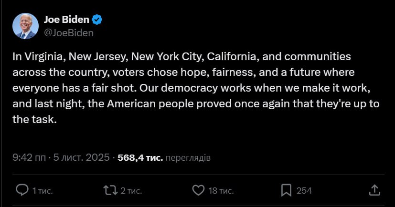This screenshot has width=395, height=207.
Task: Click the reply speech bubble icon
Action: tap(22, 190)
